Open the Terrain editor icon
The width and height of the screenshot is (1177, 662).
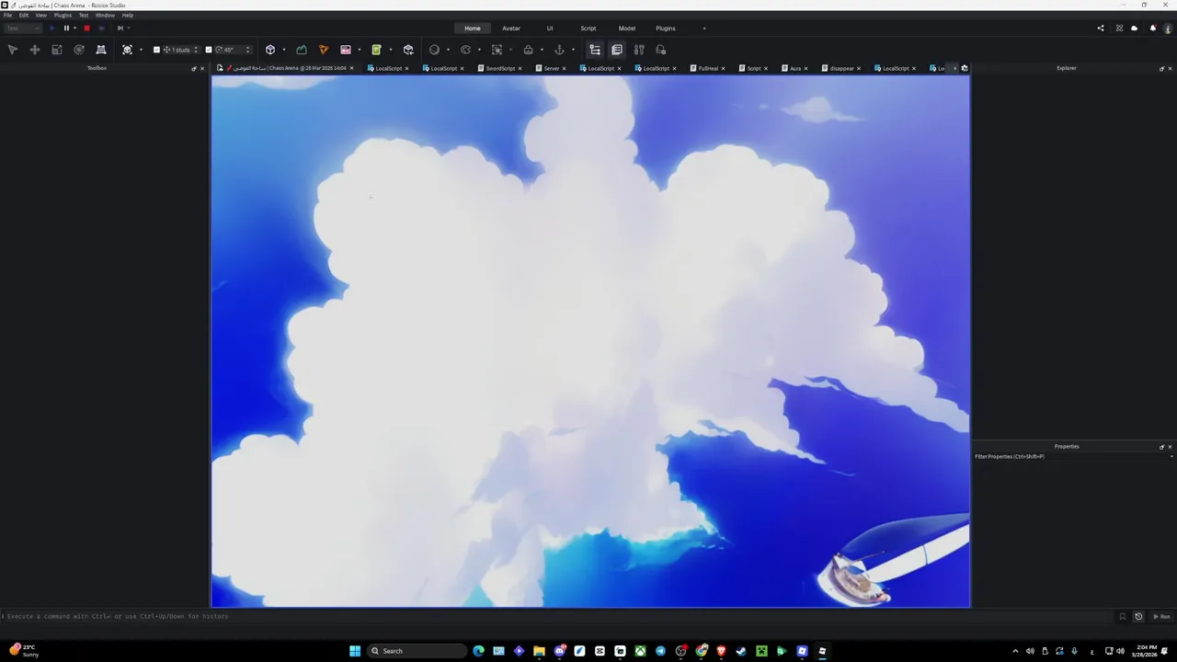click(302, 50)
